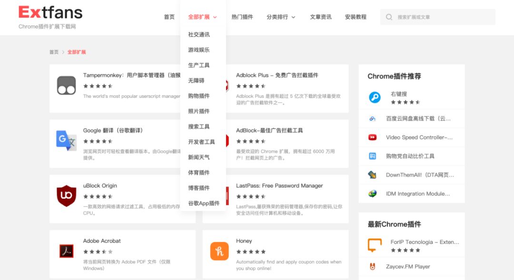Select 游戏娱乐 from dropdown menu
The width and height of the screenshot is (514, 280).
(199, 50)
